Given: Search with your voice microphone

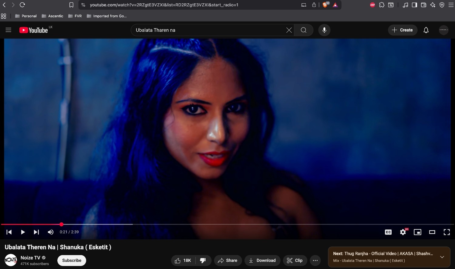Looking at the screenshot, I should pos(324,30).
